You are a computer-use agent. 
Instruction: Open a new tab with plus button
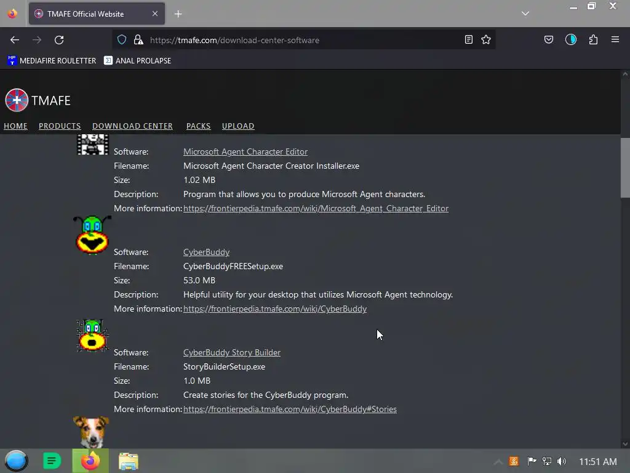point(178,14)
